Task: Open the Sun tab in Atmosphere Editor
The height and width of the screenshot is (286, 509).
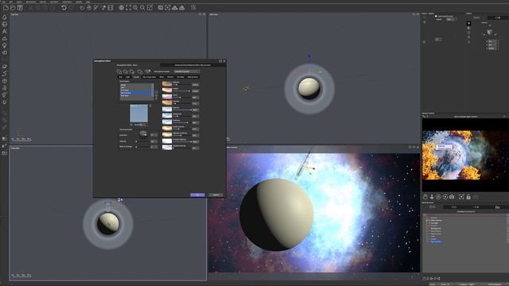Action: (x=121, y=77)
